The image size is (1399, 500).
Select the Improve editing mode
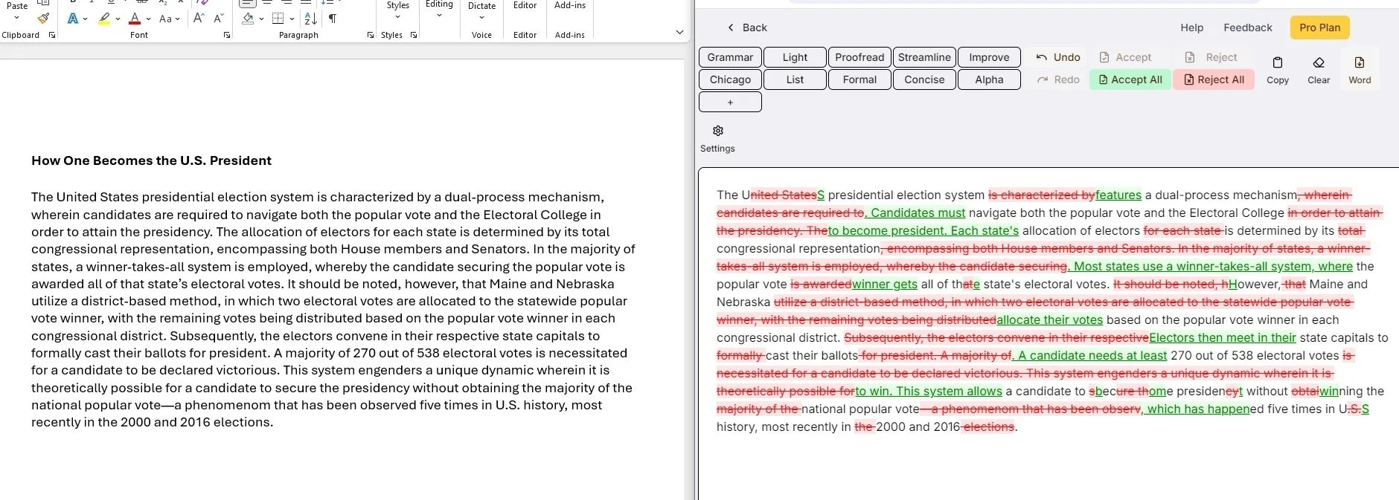[989, 57]
